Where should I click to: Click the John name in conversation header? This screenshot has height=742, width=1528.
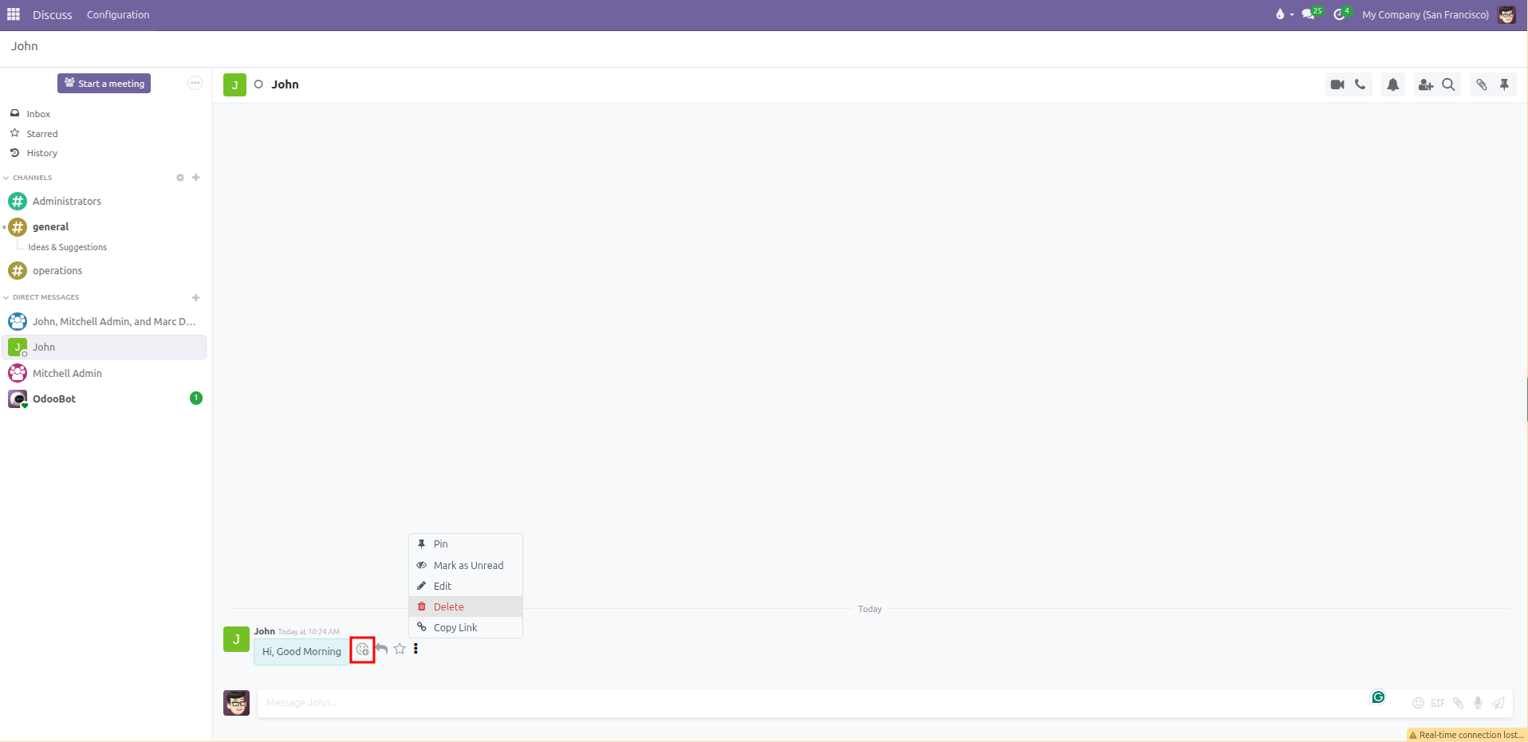coord(285,84)
